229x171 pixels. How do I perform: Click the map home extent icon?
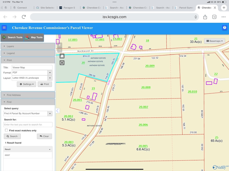point(62,56)
